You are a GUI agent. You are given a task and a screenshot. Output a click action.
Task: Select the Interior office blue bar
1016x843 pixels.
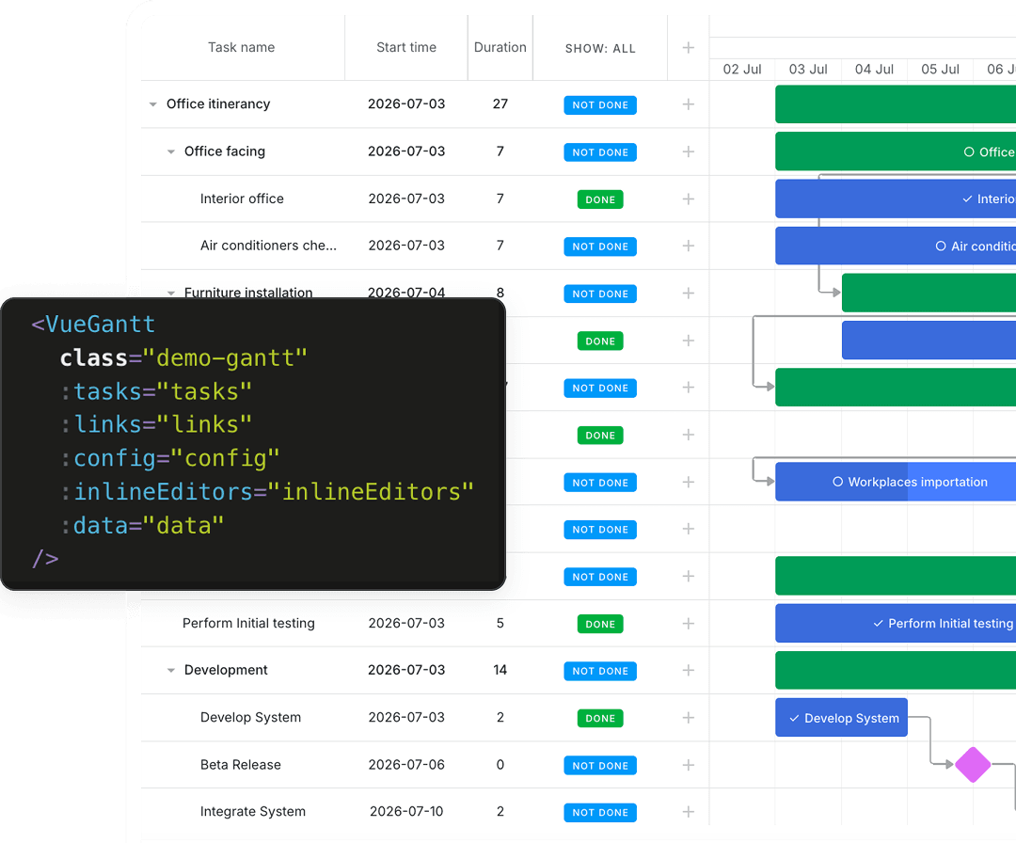click(896, 199)
